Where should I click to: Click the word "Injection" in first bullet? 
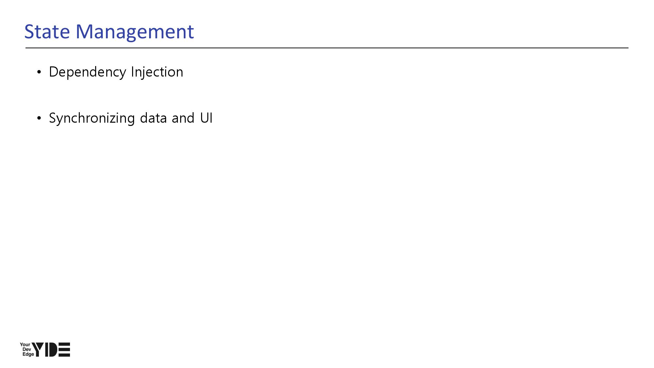tap(157, 72)
